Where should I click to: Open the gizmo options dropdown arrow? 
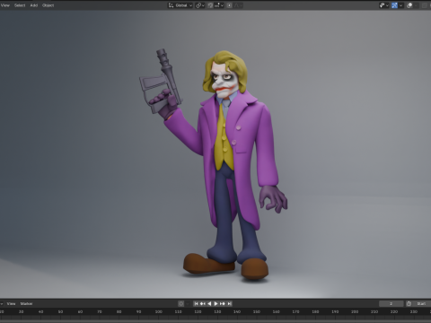pyautogui.click(x=401, y=5)
